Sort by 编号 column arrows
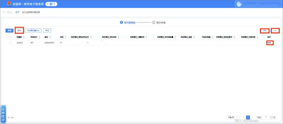Viewport: 283px width, 124px height. (50, 37)
